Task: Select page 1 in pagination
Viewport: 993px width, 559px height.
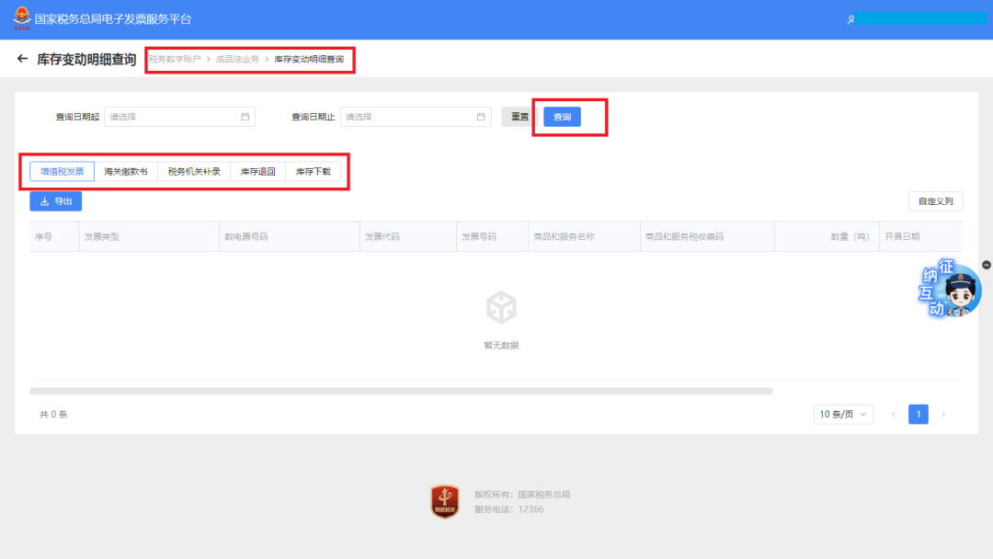Action: pos(919,414)
